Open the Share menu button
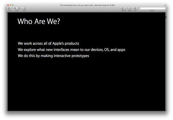Image resolution: width=173 pixels, height=120 pixels. [x=25, y=8]
